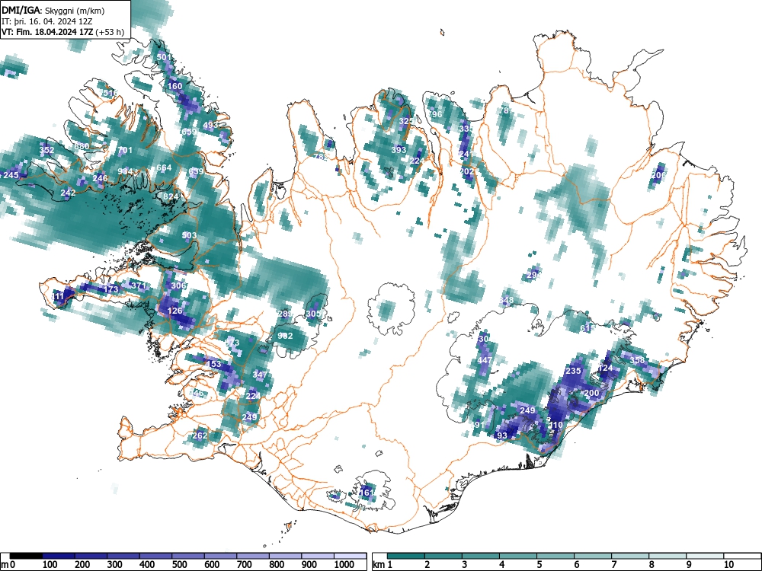Screen dimensions: 762x571
Task: Click the visibility value '371' on the map
Action: point(139,285)
